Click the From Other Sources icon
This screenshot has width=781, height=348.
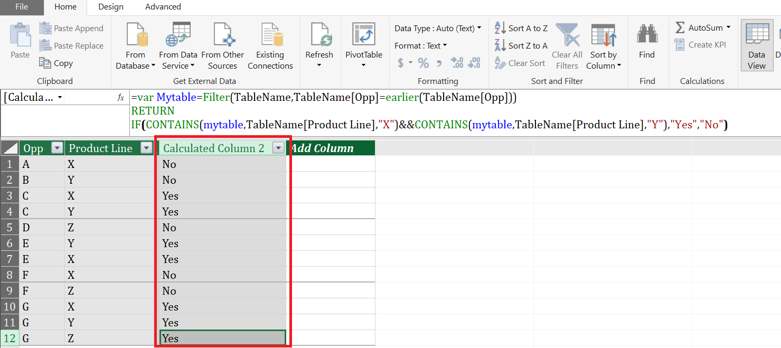coord(223,35)
